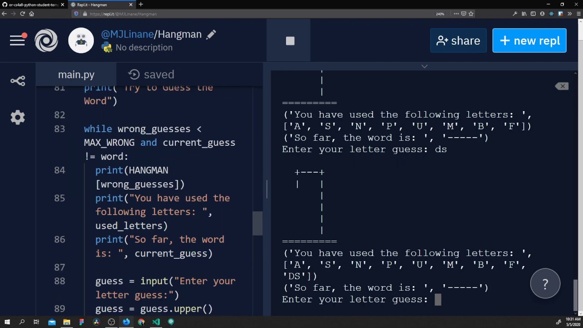Screen dimensions: 583x328
Task: Launch Mail from the taskbar
Action: (51, 322)
